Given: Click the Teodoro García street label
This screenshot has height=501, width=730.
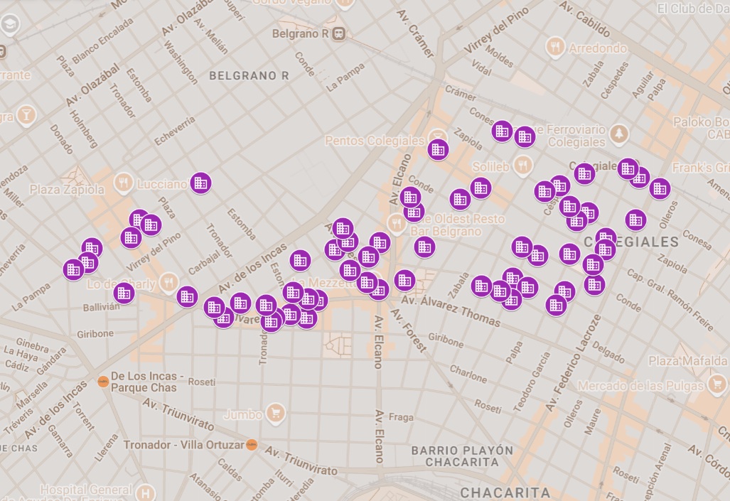Looking at the screenshot, I should [532, 382].
